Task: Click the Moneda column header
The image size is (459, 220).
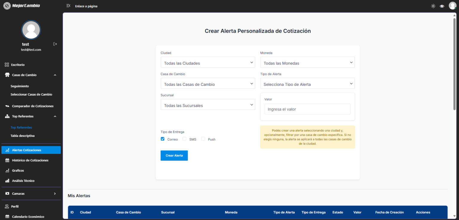Action: (x=231, y=212)
